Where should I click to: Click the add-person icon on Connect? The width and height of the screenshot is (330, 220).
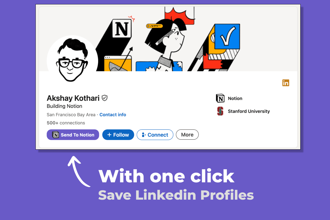coord(144,135)
